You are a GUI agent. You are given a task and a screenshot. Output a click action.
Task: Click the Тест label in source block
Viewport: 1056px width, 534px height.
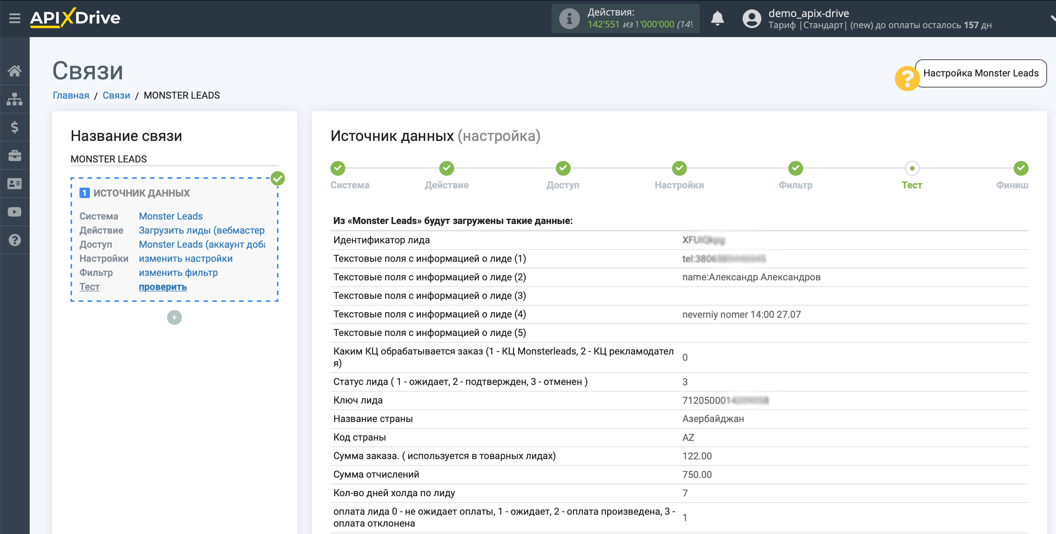(89, 287)
